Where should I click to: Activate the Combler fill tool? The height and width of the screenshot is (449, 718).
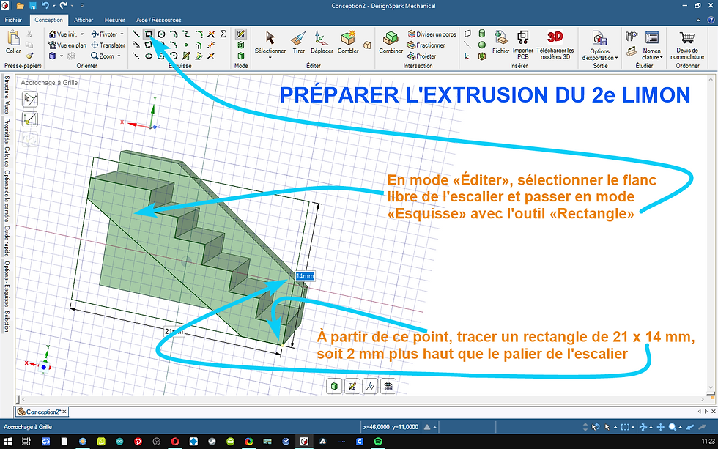point(348,42)
